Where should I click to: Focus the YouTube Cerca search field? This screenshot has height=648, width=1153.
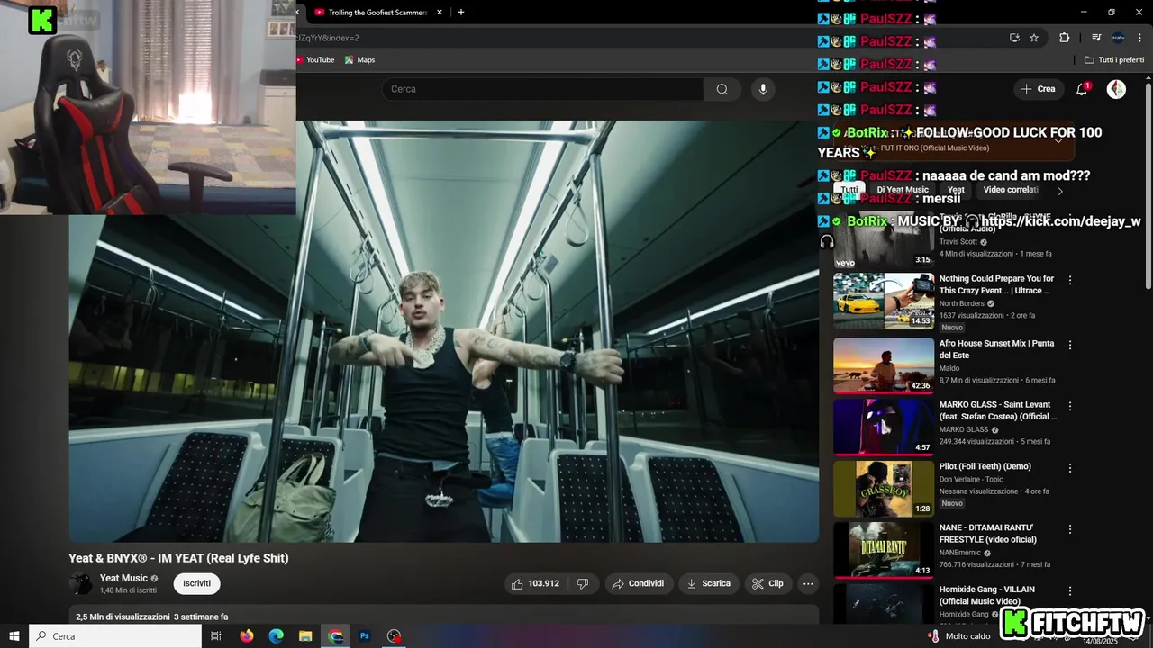(x=542, y=89)
